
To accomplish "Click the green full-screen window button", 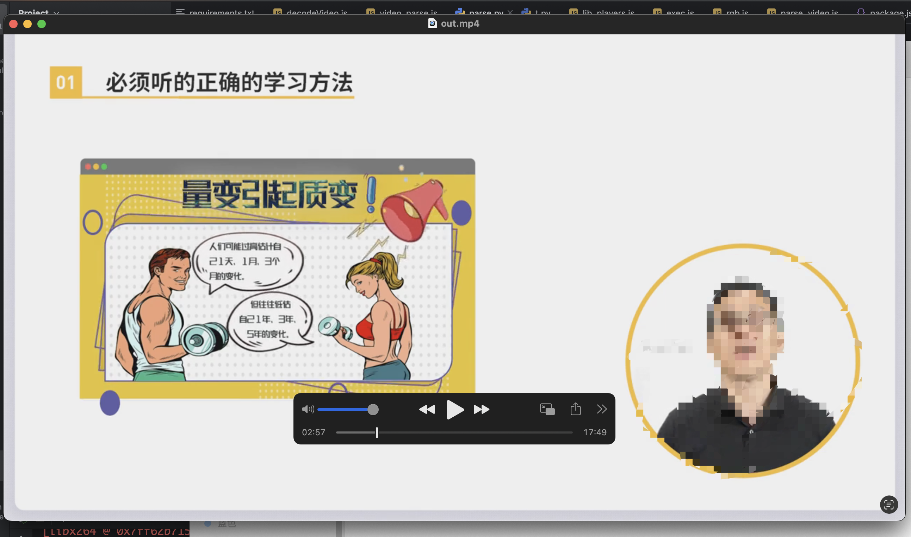I will click(x=42, y=24).
